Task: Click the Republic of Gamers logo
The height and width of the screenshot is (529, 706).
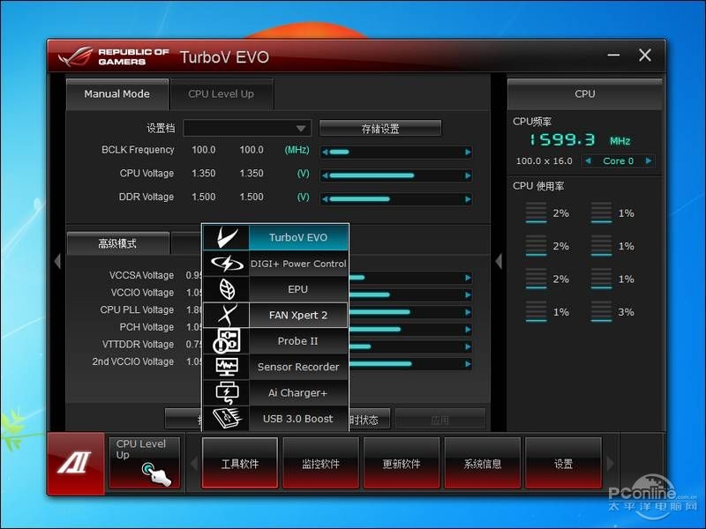Action: [x=114, y=56]
